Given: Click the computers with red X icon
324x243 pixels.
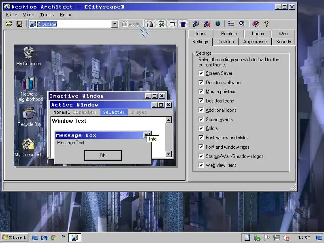Looking at the screenshot, I should (x=207, y=24).
